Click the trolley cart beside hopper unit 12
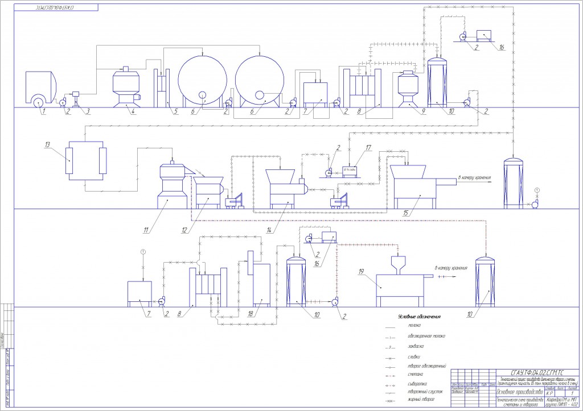 [x=234, y=201]
